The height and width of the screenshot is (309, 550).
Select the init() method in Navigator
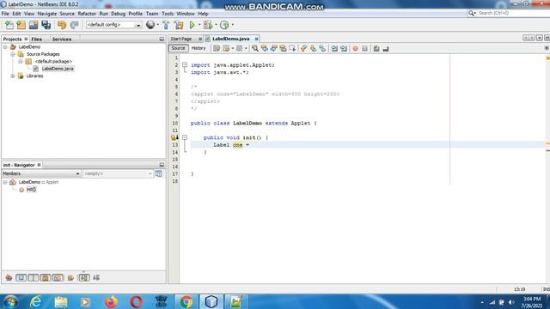click(x=31, y=190)
